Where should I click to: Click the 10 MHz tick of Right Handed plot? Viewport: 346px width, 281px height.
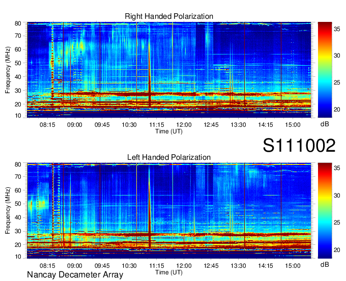pos(18,116)
